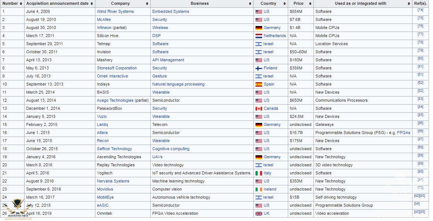The width and height of the screenshot is (433, 221).
Task: Click the Finland country link
Action: (x=270, y=68)
